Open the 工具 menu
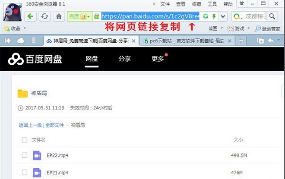 click(212, 4)
